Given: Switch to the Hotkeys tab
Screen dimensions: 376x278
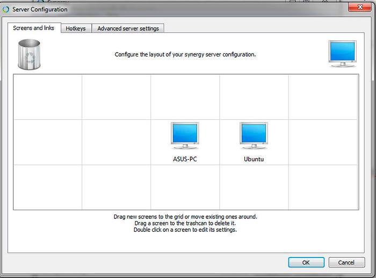Looking at the screenshot, I should [x=76, y=28].
